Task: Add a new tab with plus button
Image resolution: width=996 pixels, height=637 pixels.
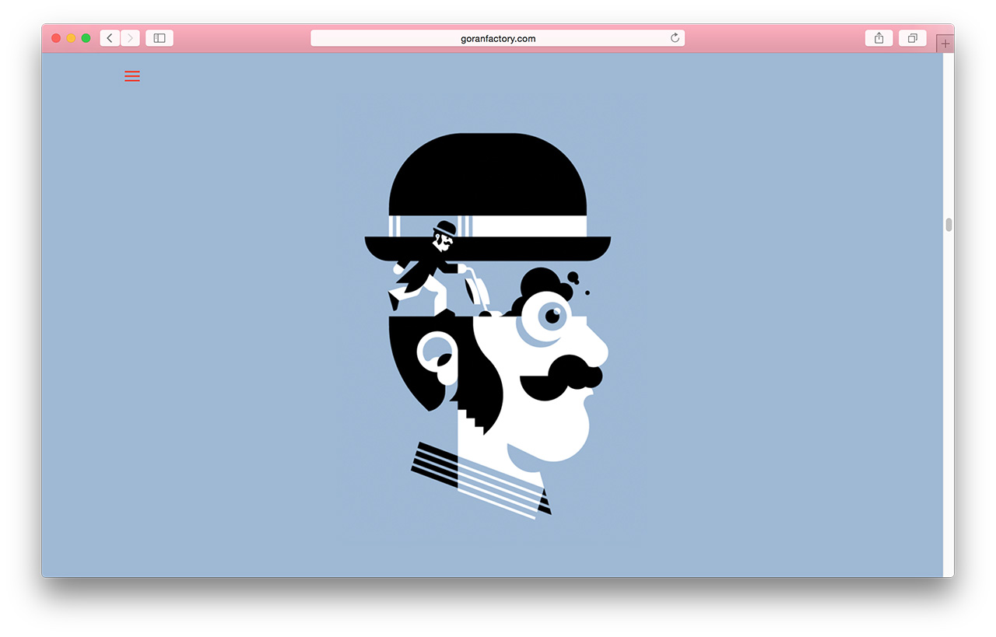Action: [945, 44]
